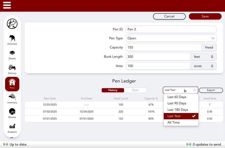Cancel the pen edits

[169, 16]
